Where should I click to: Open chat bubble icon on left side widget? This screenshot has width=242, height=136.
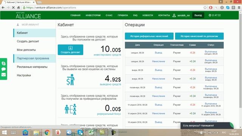coord(3,69)
